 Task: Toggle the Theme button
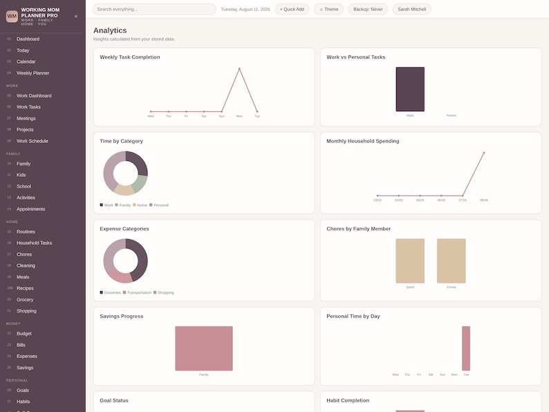pyautogui.click(x=328, y=9)
